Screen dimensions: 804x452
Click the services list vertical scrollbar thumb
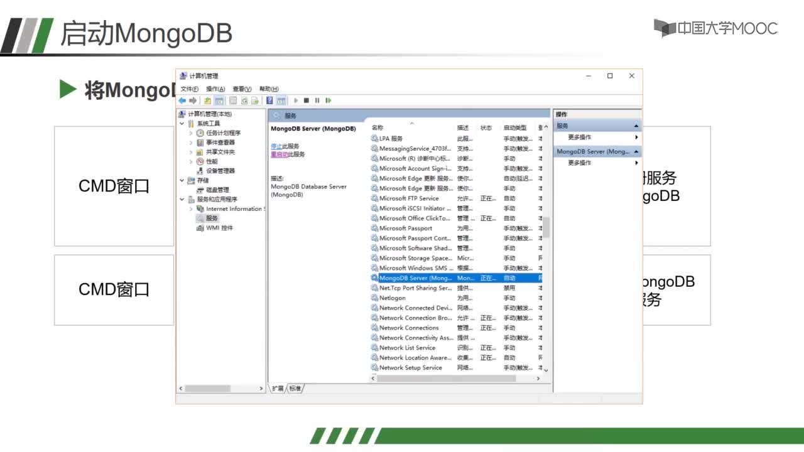tap(546, 227)
